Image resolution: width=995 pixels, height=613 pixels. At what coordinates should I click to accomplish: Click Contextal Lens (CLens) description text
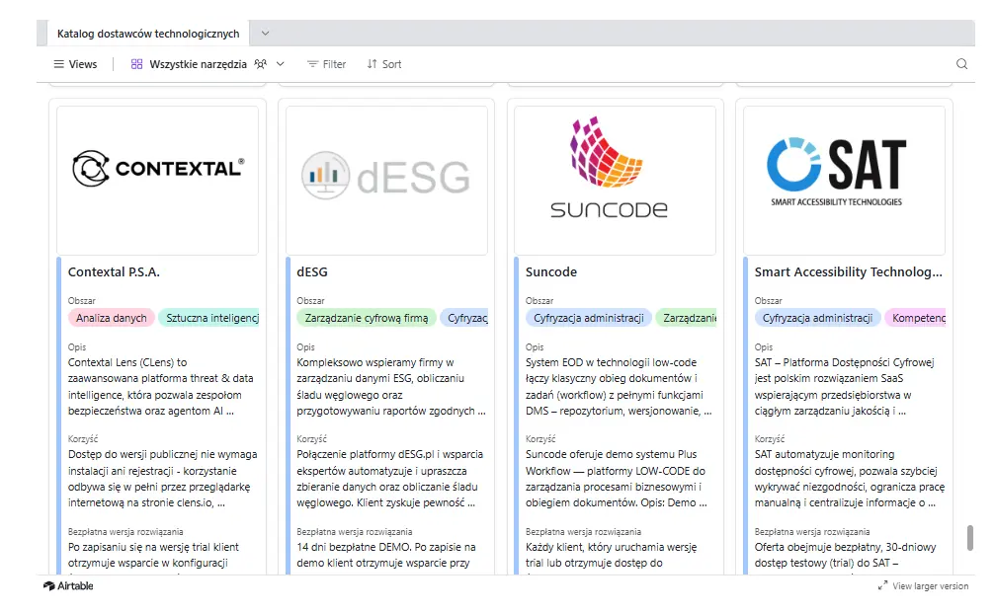pos(160,387)
